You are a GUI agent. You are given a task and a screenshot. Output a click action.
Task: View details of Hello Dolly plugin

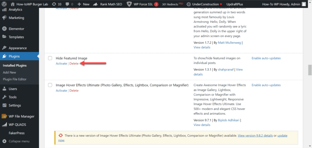(202, 47)
